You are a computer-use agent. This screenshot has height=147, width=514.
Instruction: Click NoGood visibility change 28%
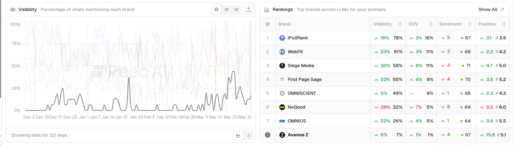[385, 107]
